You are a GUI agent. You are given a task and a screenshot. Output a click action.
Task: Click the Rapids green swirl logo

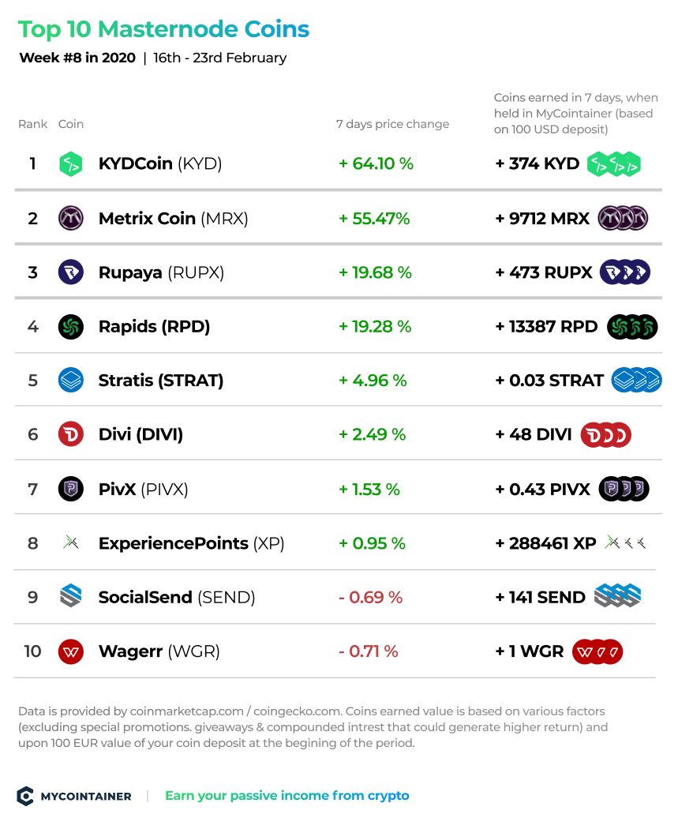point(70,327)
